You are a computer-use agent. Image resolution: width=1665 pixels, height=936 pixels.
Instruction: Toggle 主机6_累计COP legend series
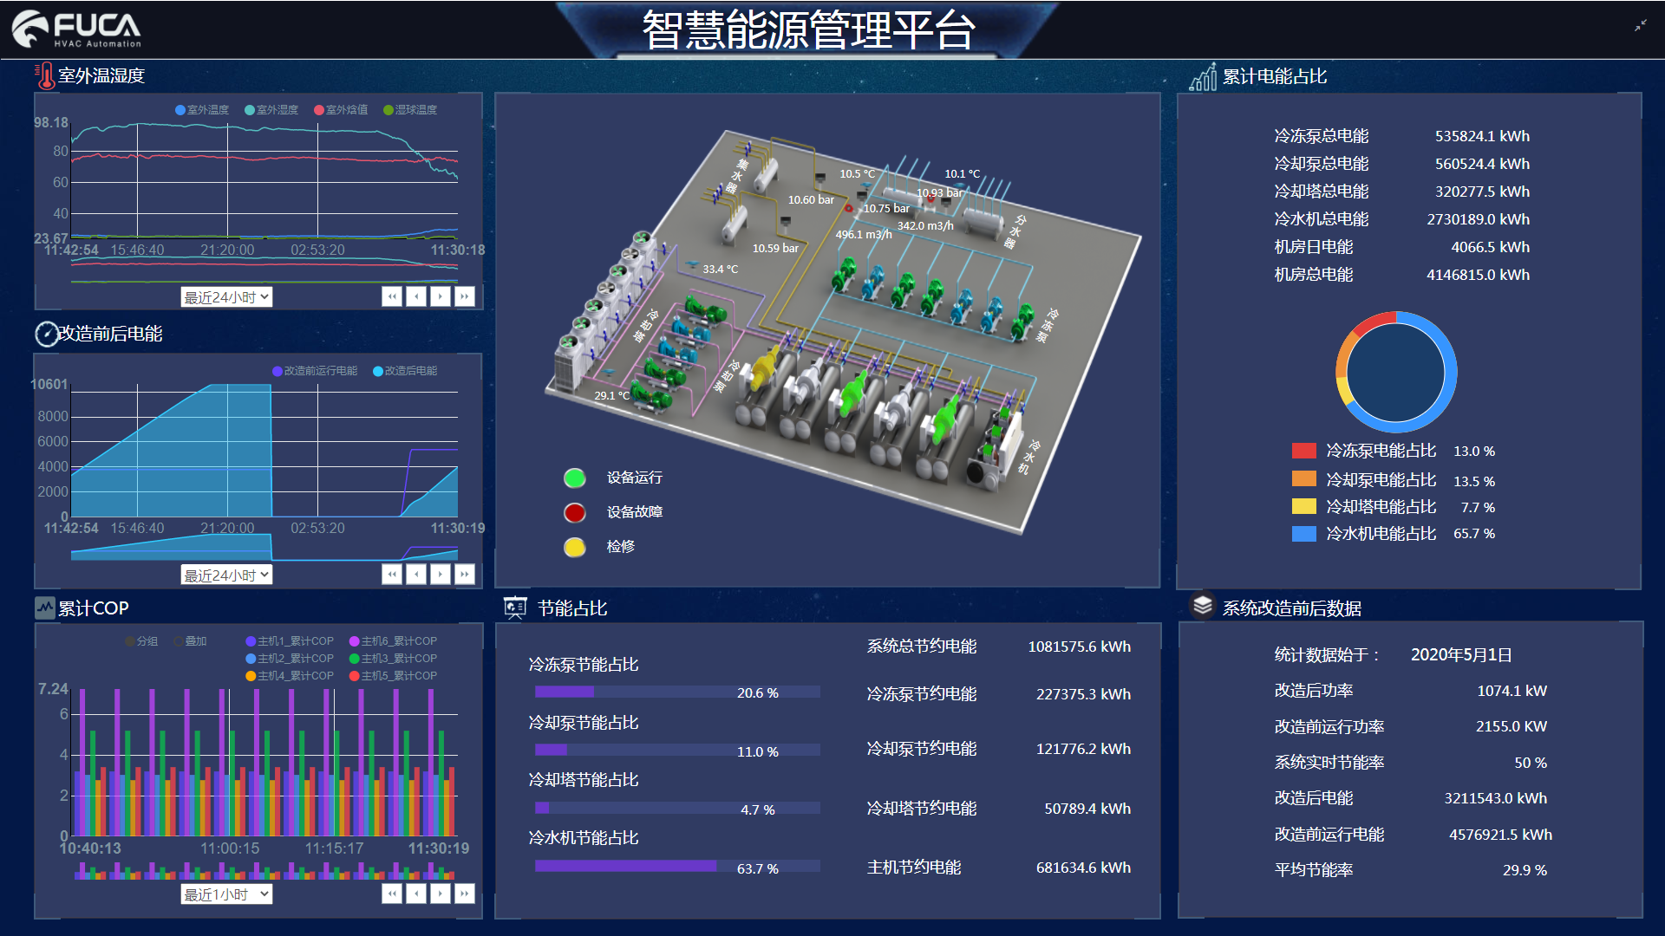pyautogui.click(x=394, y=641)
